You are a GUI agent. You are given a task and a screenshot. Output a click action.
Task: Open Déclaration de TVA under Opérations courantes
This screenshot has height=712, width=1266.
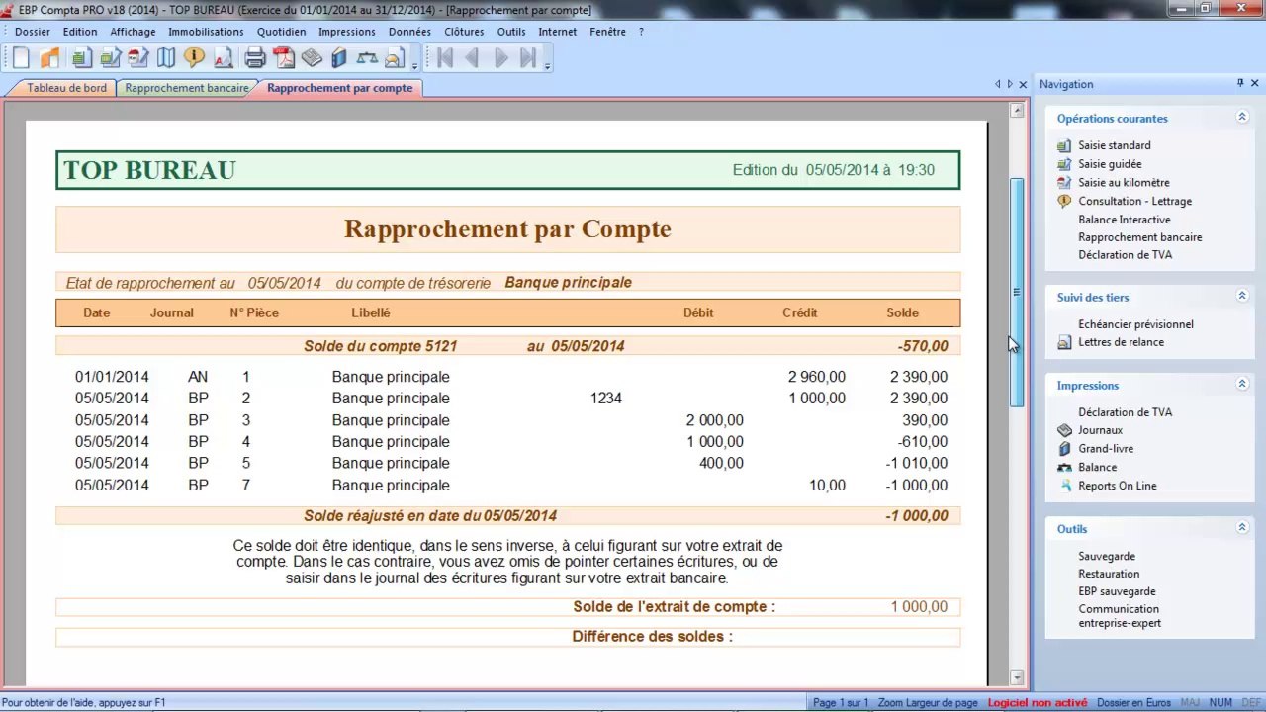1125,255
